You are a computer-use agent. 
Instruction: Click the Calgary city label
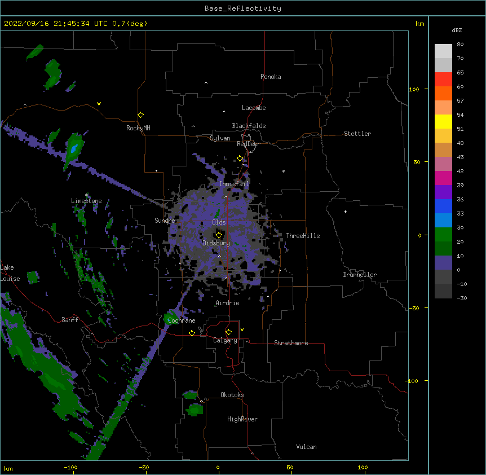click(x=225, y=340)
